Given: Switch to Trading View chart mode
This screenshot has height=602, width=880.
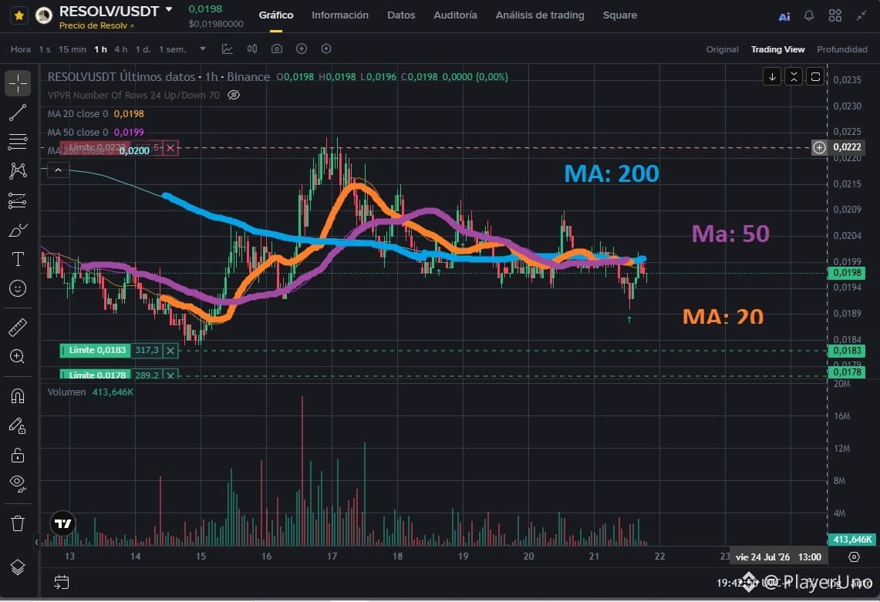Looking at the screenshot, I should coord(778,49).
